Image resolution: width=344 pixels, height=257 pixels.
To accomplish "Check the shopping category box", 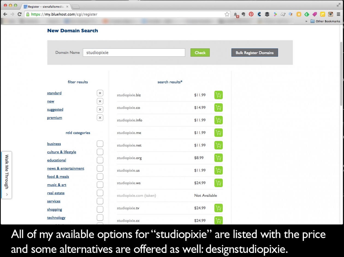I will (x=100, y=209).
